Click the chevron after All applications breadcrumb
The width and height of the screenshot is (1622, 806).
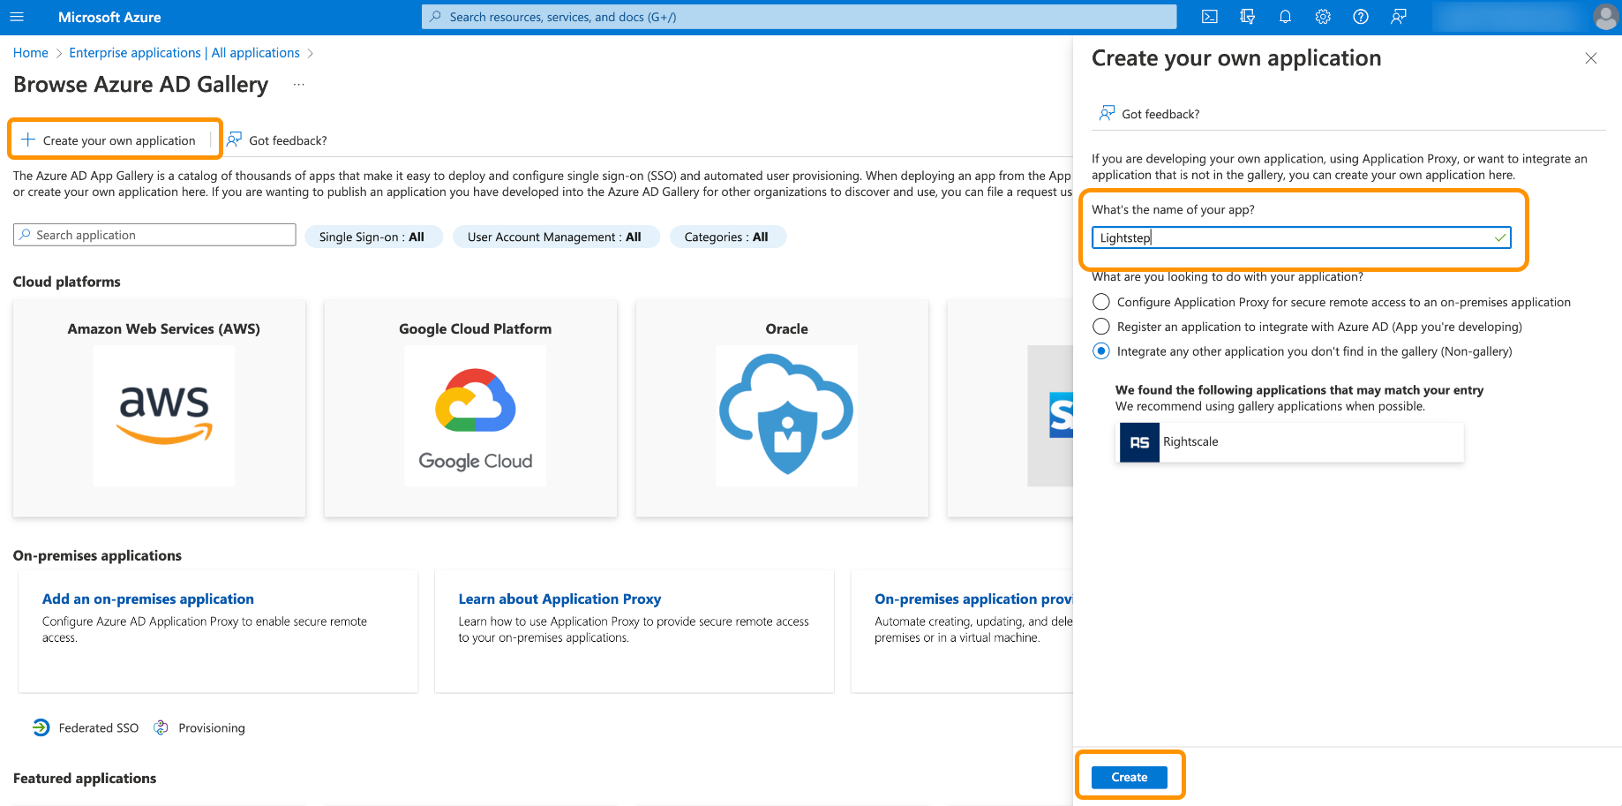tap(310, 53)
